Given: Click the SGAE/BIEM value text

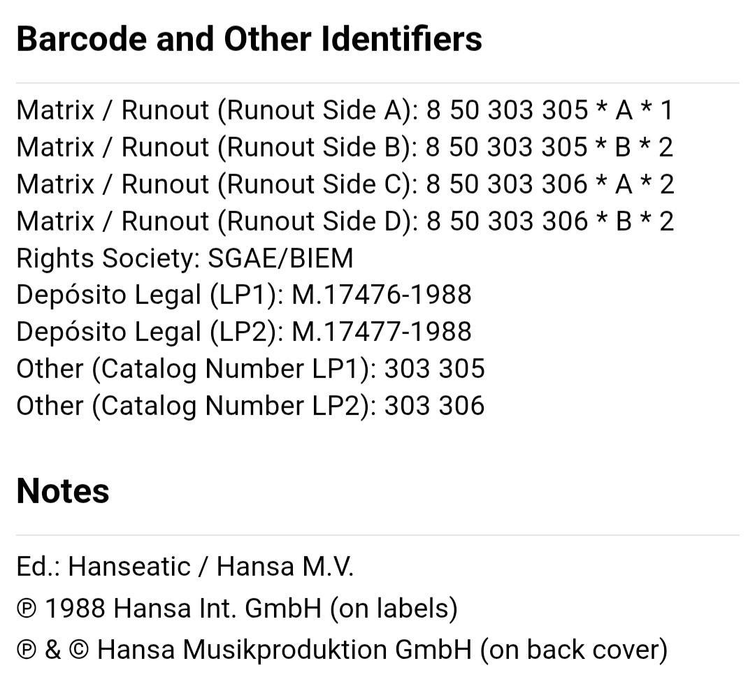Looking at the screenshot, I should click(280, 258).
